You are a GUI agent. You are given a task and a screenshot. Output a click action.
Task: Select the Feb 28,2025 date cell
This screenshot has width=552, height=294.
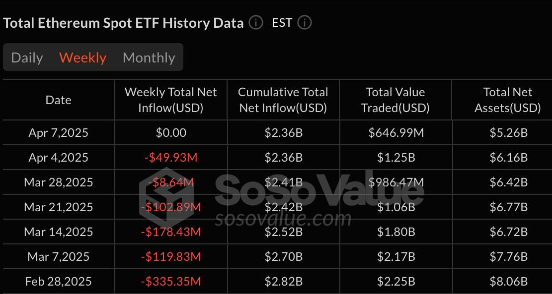coord(59,281)
